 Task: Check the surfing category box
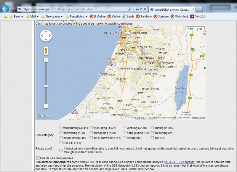[152, 128]
